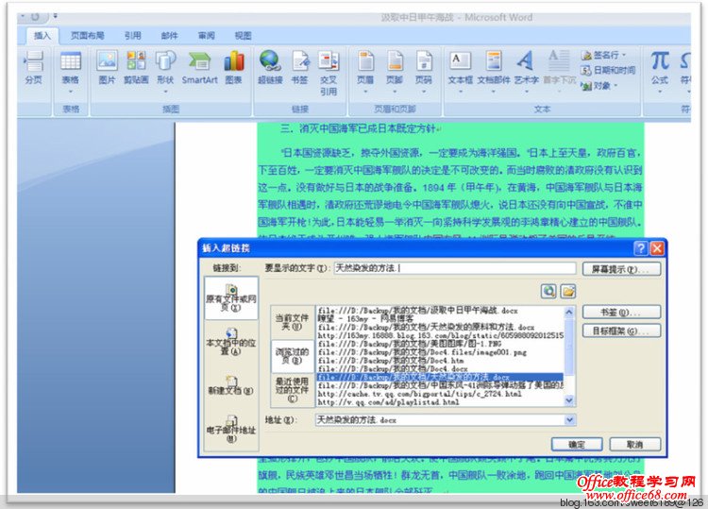
Task: Select 原有文件或网页 link target
Action: point(231,298)
